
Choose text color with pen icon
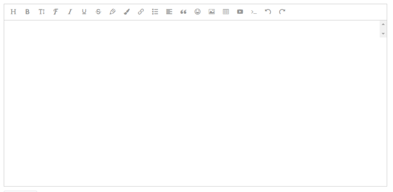[112, 12]
